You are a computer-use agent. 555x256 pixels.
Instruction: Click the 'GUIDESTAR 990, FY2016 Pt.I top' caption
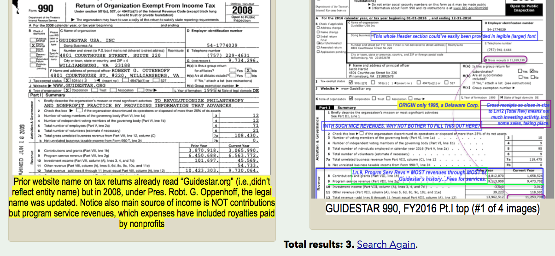pos(432,208)
